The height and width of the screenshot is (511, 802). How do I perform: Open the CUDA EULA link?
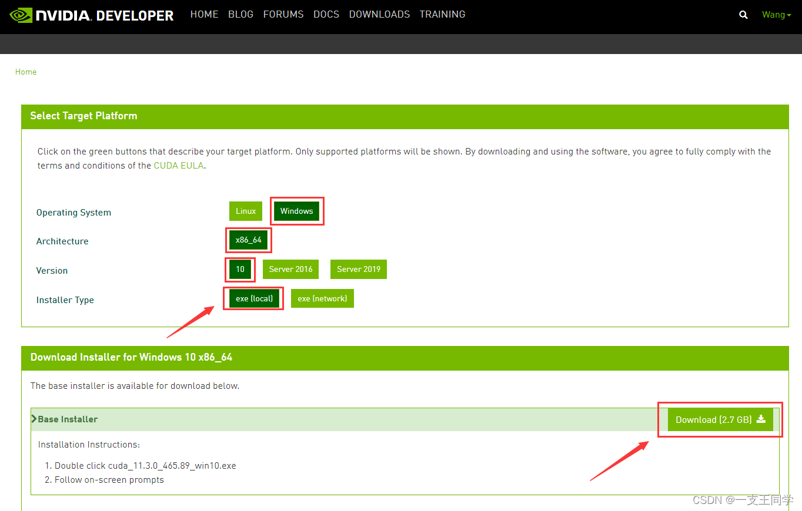[x=179, y=166]
